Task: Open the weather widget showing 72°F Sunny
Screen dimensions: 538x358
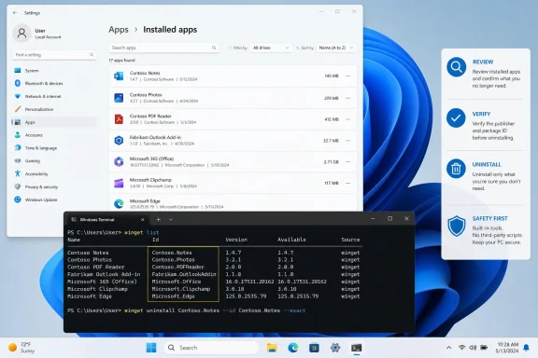Action: tap(21, 348)
